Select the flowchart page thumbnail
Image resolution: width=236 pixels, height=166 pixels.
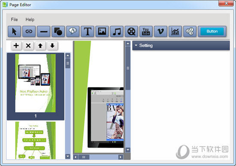35,140
